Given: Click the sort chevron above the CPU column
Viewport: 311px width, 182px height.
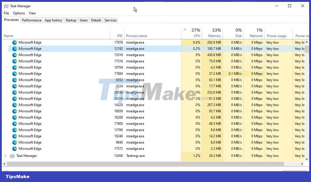Looking at the screenshot, I should coord(185,30).
